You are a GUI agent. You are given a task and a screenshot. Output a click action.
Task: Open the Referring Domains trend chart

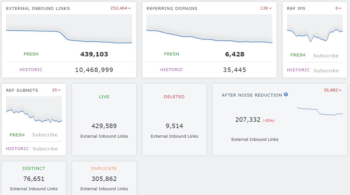[209, 29]
